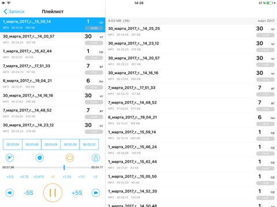Open recording 6_марта_2017_г.,_19_04_21 in right list
Image resolution: width=277 pixels, height=207 pixels.
(x=191, y=120)
